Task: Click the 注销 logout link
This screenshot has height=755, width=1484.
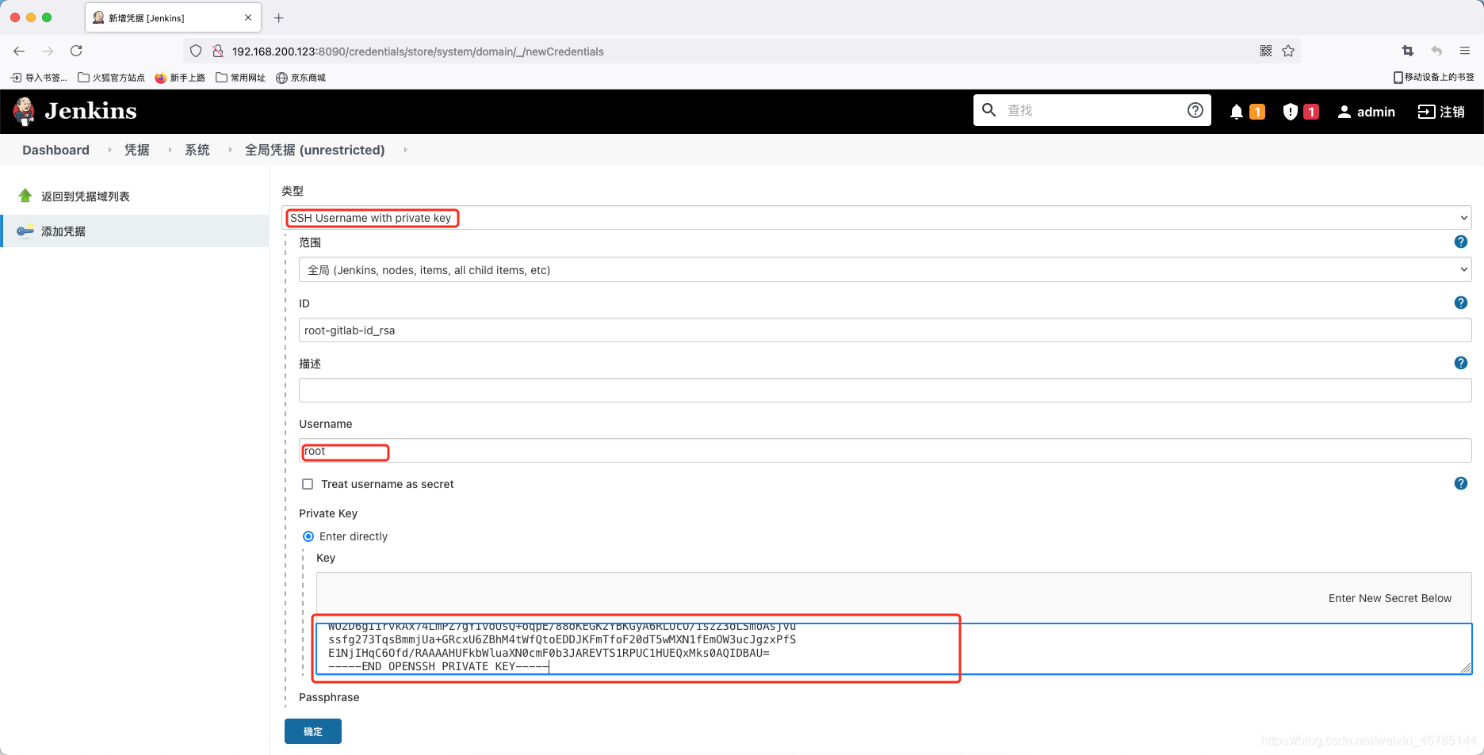Action: (x=1441, y=112)
